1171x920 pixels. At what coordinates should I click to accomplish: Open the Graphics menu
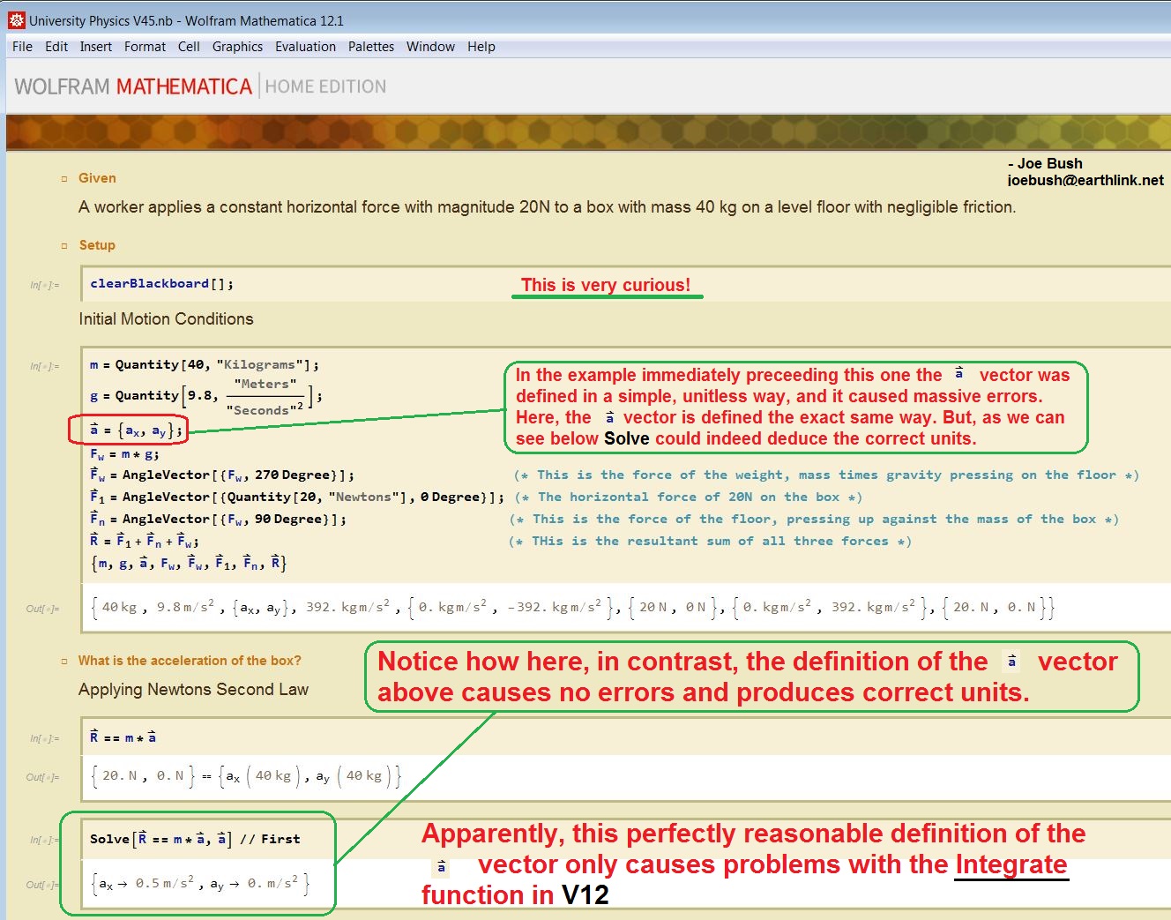pyautogui.click(x=237, y=47)
